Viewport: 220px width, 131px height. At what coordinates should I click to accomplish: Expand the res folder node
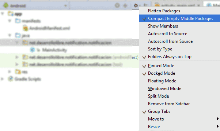[x=10, y=71]
